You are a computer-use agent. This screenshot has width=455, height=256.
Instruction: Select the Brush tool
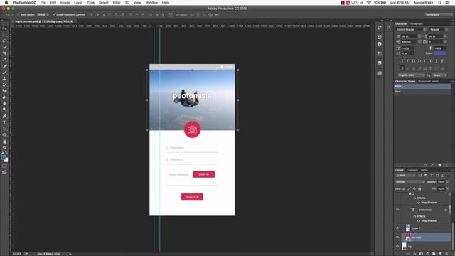coord(4,73)
